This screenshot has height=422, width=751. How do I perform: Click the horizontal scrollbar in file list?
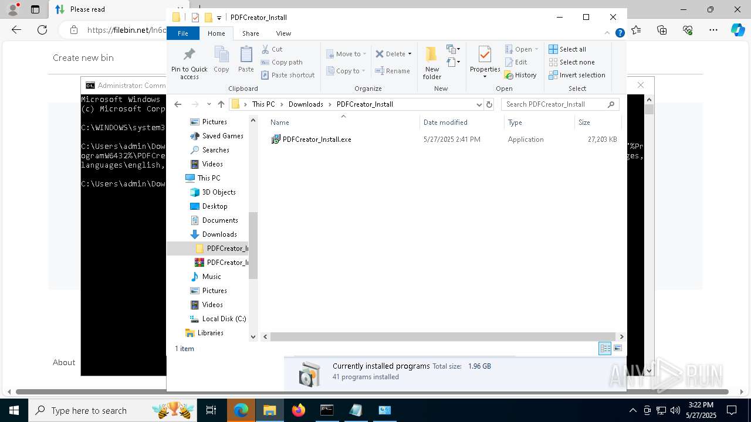click(442, 336)
